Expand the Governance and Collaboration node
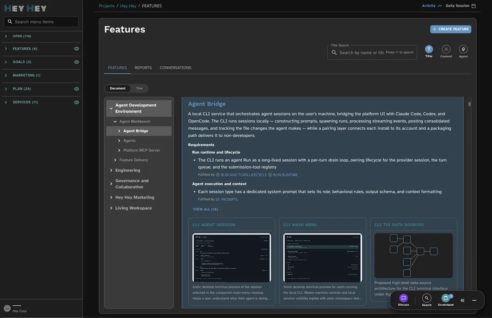 coord(111,184)
